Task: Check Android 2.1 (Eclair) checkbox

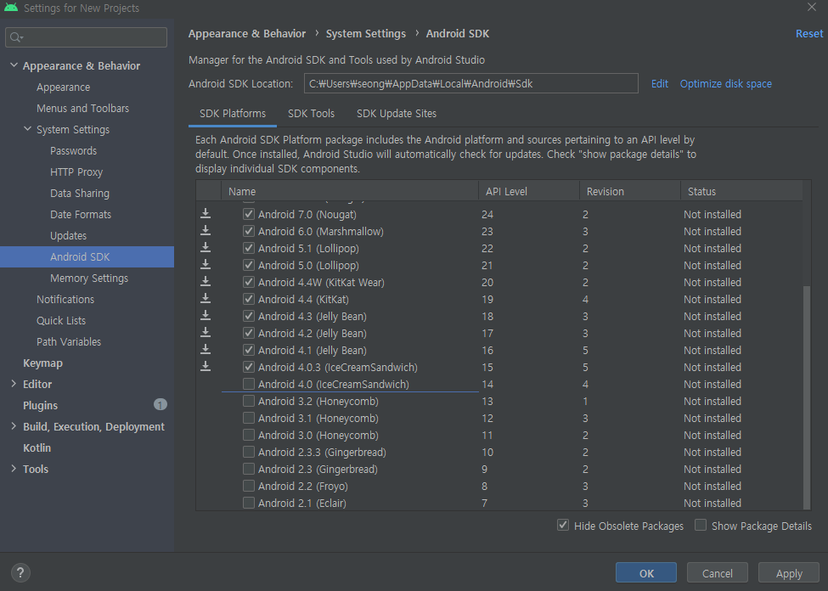Action: click(x=249, y=503)
